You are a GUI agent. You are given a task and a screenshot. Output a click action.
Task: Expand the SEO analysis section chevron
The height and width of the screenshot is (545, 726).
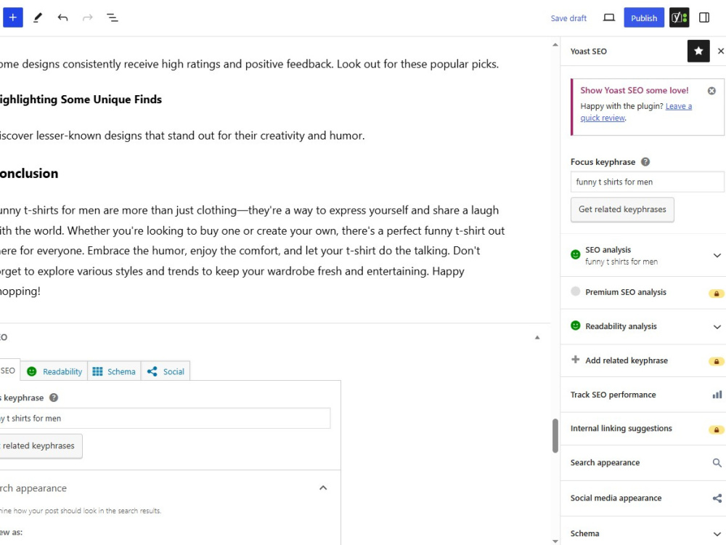(717, 255)
